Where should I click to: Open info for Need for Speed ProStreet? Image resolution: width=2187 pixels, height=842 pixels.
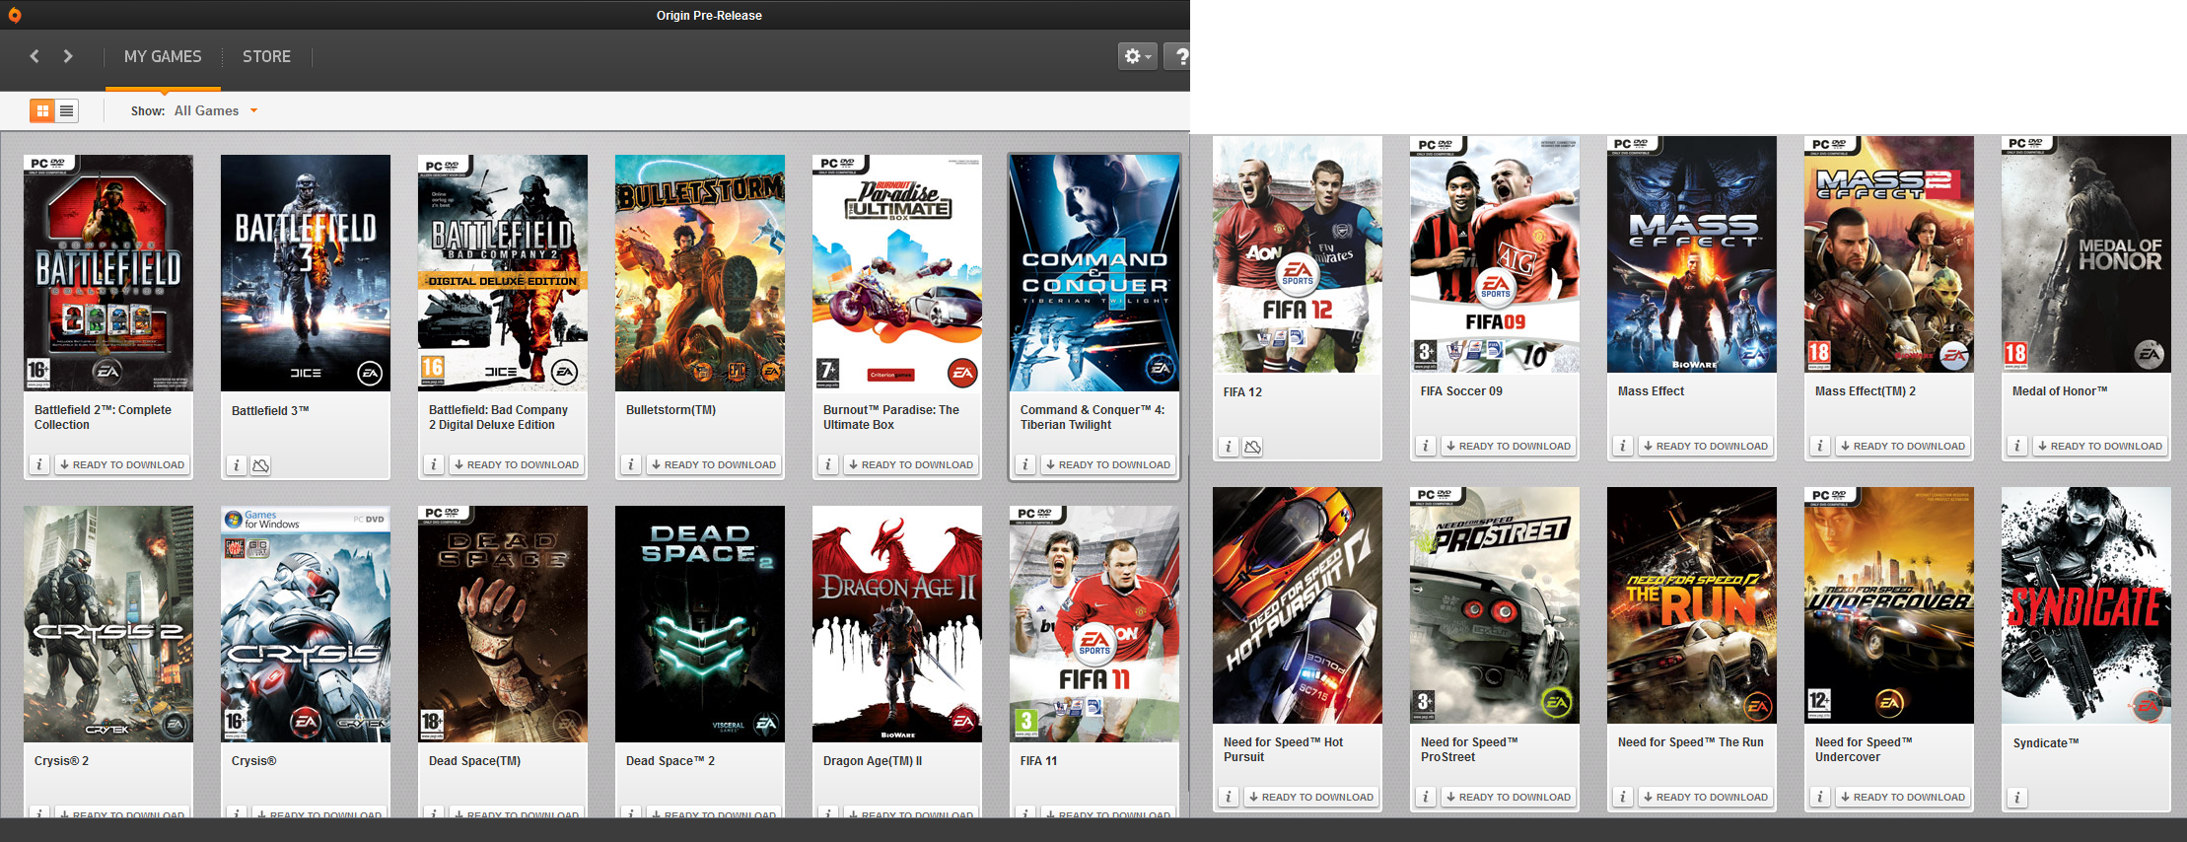pos(1426,797)
